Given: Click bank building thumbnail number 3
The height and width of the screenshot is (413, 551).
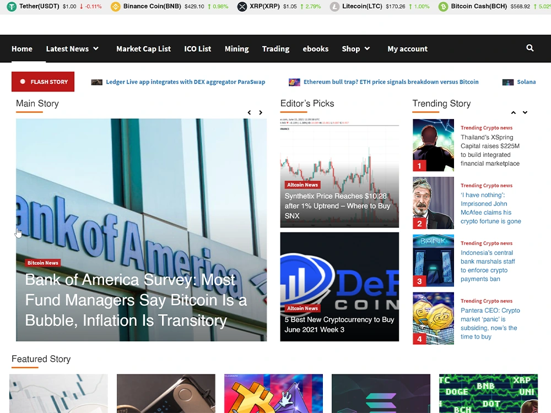Looking at the screenshot, I should click(x=433, y=260).
